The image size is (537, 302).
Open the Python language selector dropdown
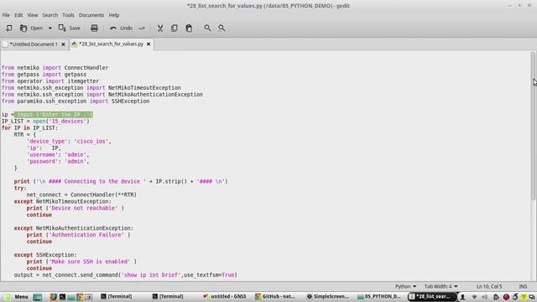[405, 286]
